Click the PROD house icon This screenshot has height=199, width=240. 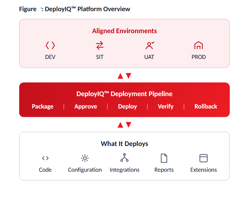(x=199, y=45)
